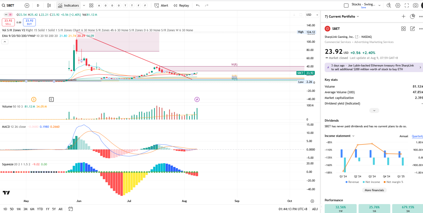This screenshot has height=213, width=423.
Task: Show the All date range
Action: (x=61, y=209)
